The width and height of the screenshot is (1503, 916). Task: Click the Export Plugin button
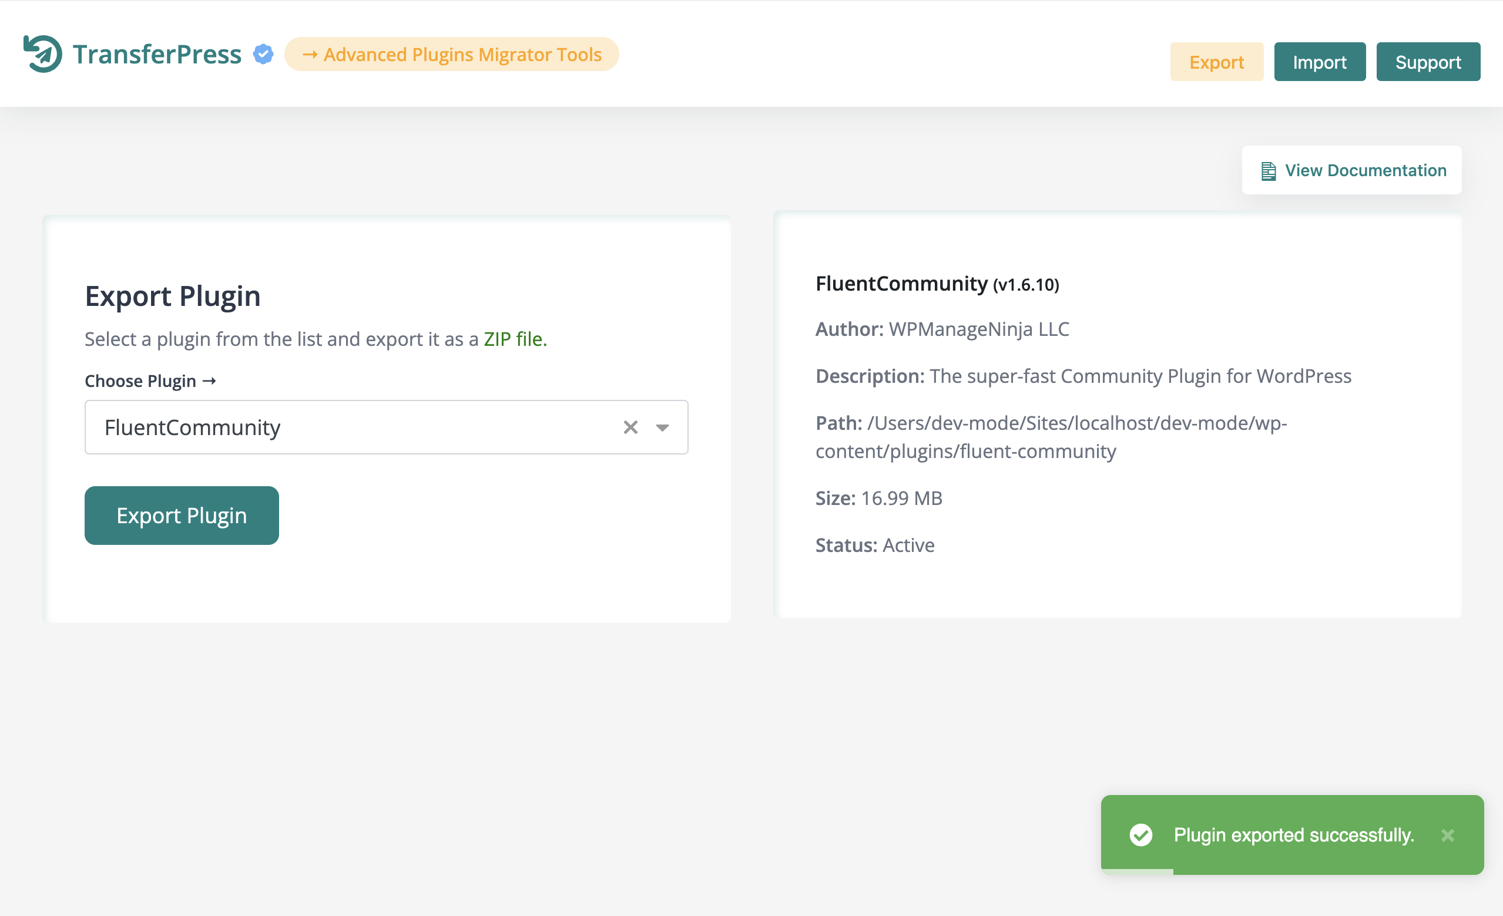[x=182, y=516]
